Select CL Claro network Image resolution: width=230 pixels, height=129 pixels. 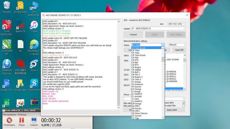coord(146,99)
